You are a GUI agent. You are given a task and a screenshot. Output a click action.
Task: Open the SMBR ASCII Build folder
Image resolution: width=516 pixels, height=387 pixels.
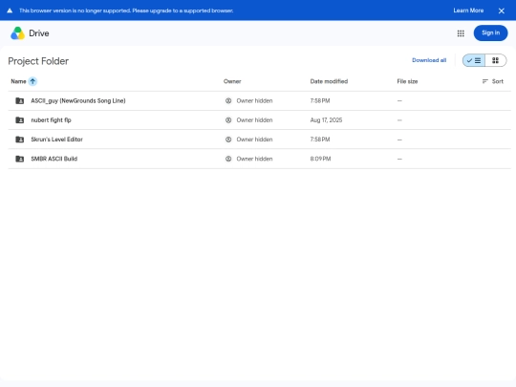coord(54,159)
